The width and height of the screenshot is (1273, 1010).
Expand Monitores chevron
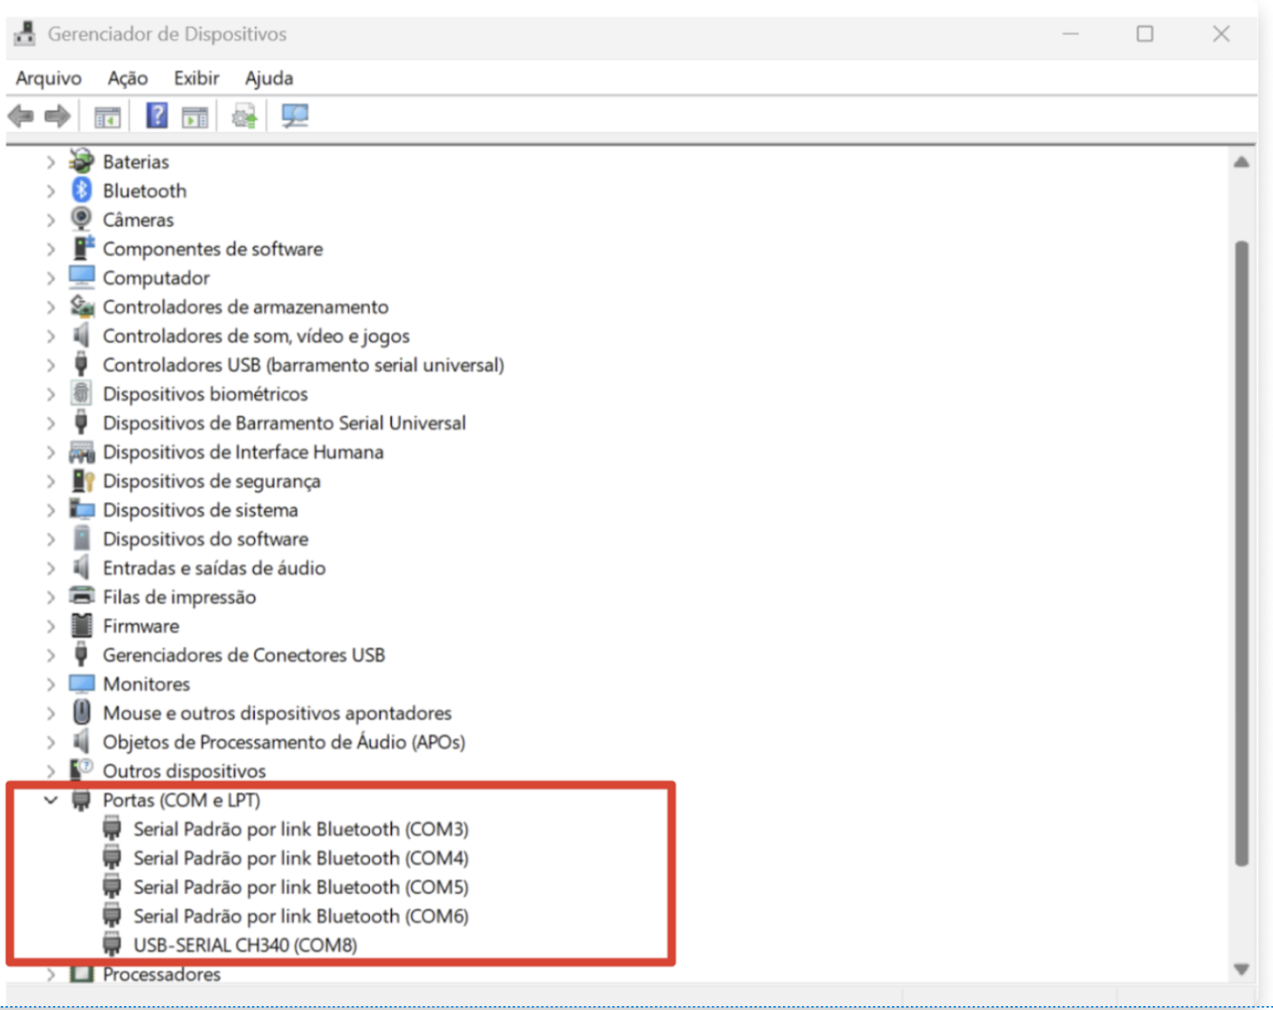pos(51,684)
